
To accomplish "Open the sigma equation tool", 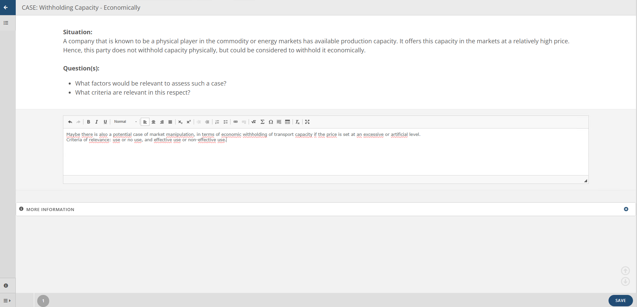I will tap(262, 122).
